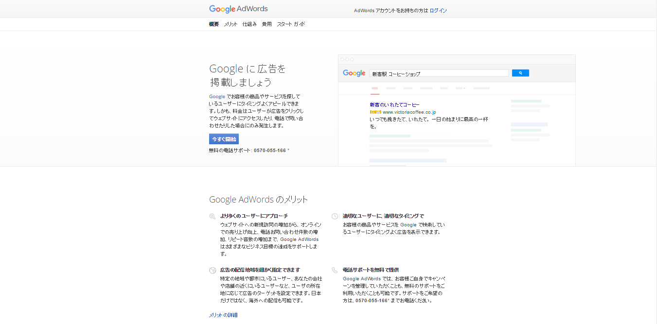Open the メリットの詳細 link
Image resolution: width=657 pixels, height=324 pixels.
click(223, 315)
